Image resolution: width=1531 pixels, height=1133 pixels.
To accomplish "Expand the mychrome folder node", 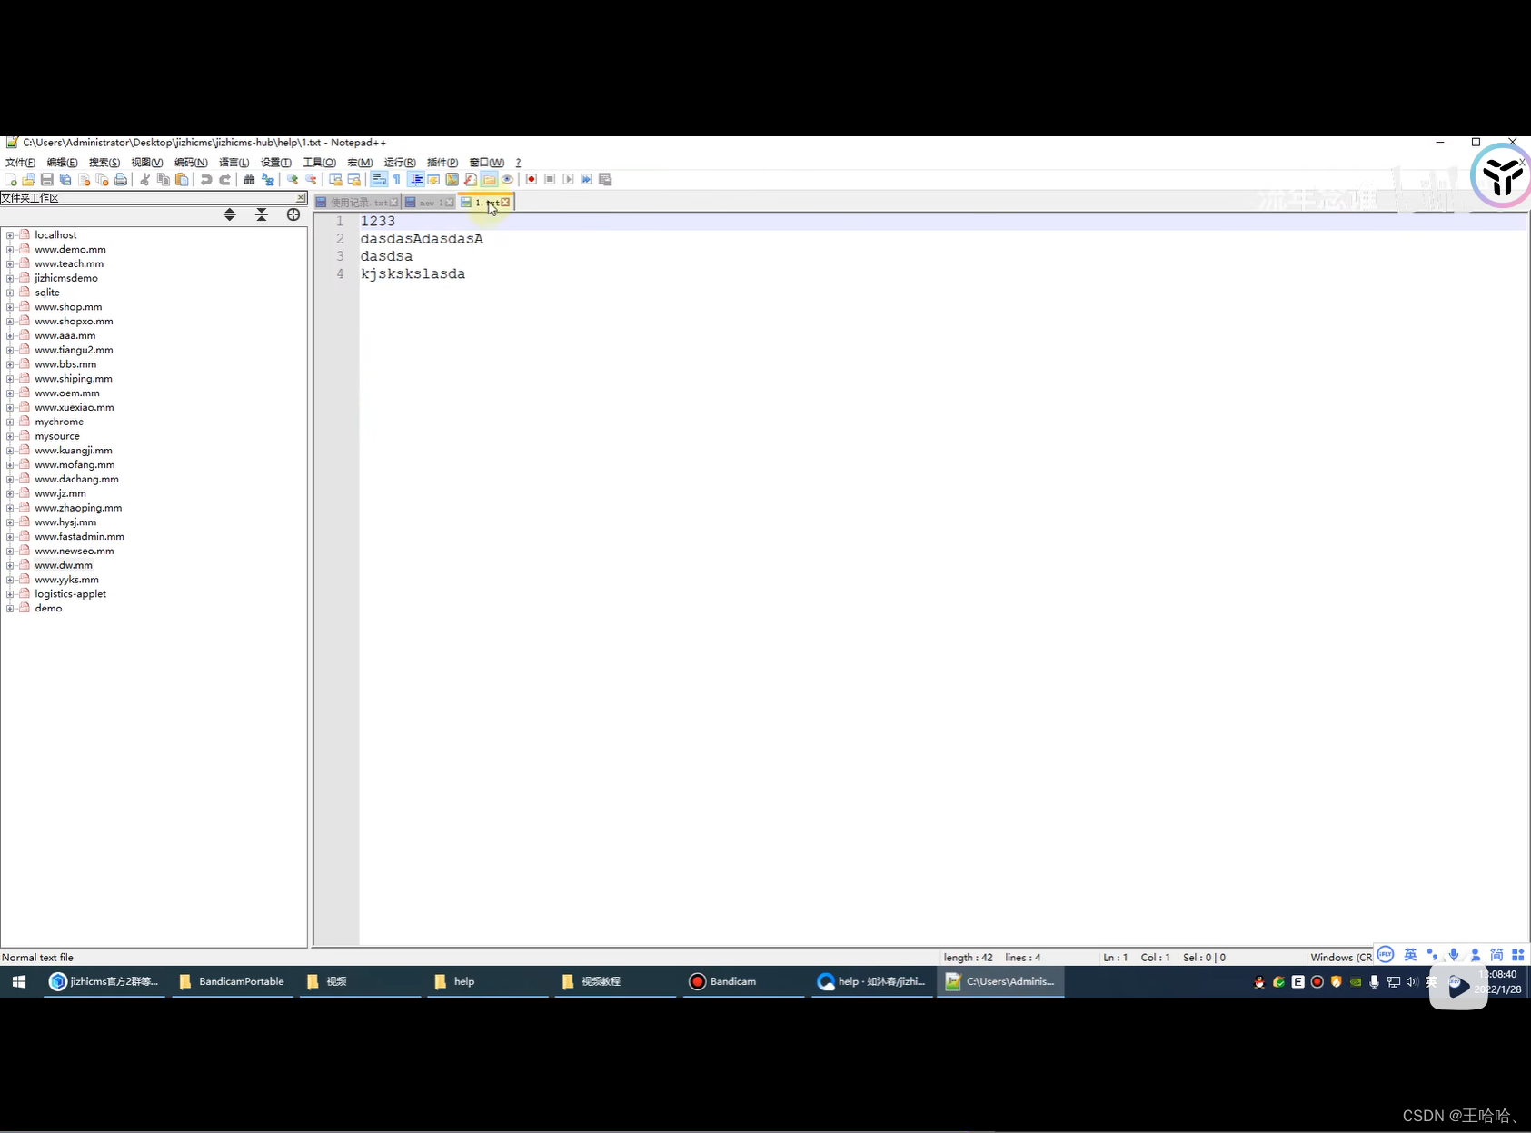I will (x=10, y=422).
